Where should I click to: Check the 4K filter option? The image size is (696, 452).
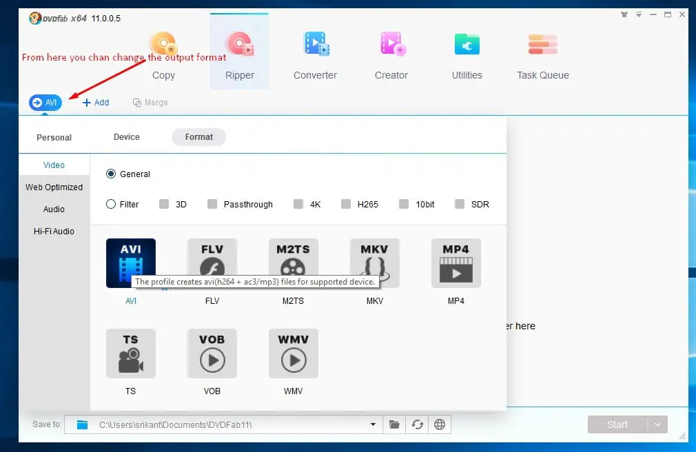pyautogui.click(x=298, y=204)
